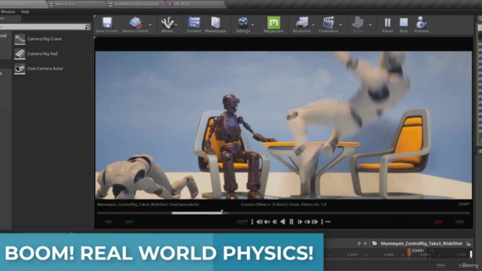Go back with sequencer left arrow
The height and width of the screenshot is (271, 482).
(x=359, y=243)
